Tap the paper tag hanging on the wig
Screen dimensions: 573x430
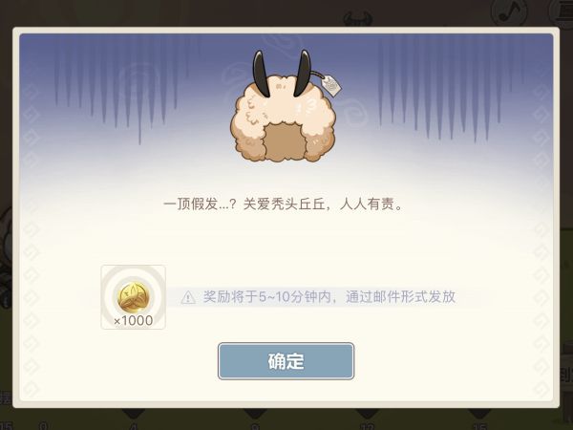330,86
